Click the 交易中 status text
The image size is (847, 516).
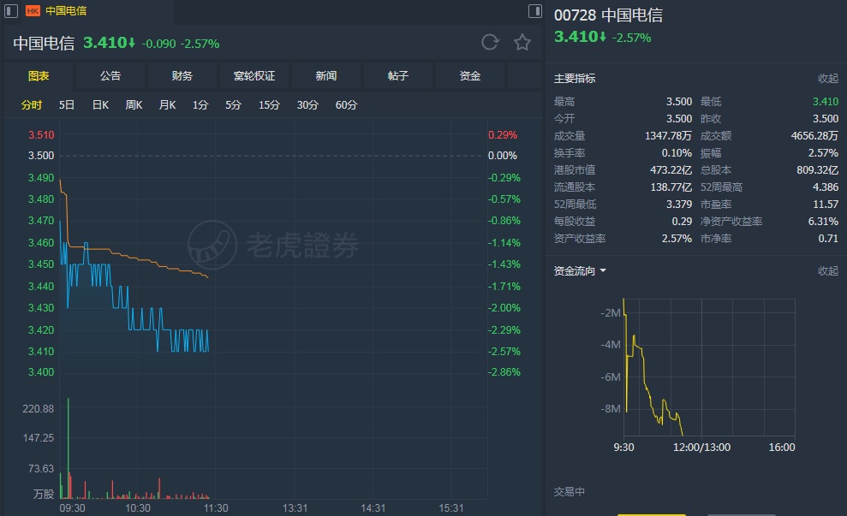pos(569,492)
